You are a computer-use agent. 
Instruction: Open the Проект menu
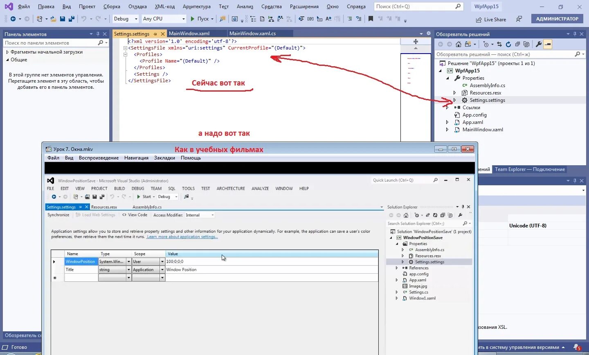click(87, 7)
